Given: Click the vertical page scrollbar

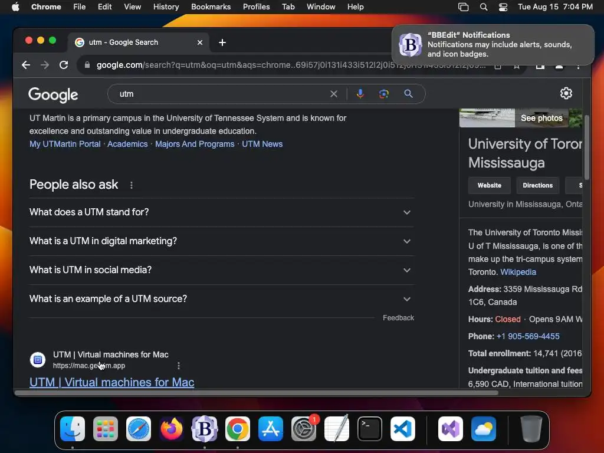Looking at the screenshot, I should (x=587, y=147).
